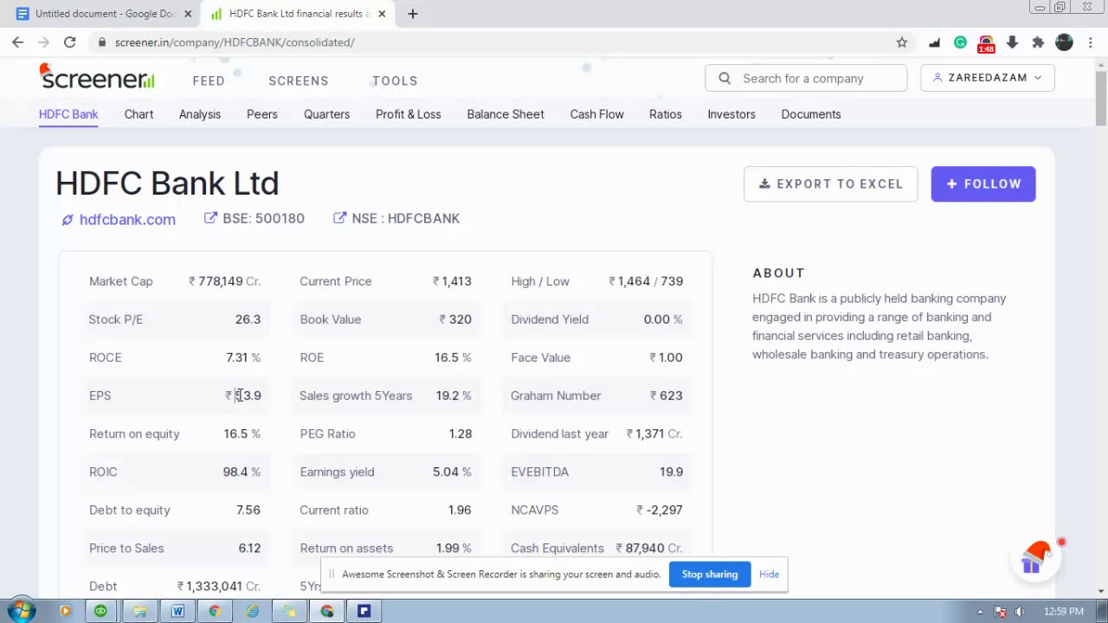Open the FEED menu

(209, 80)
